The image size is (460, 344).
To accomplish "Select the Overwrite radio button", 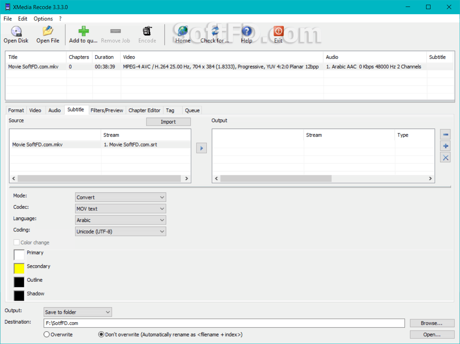I will tap(47, 335).
